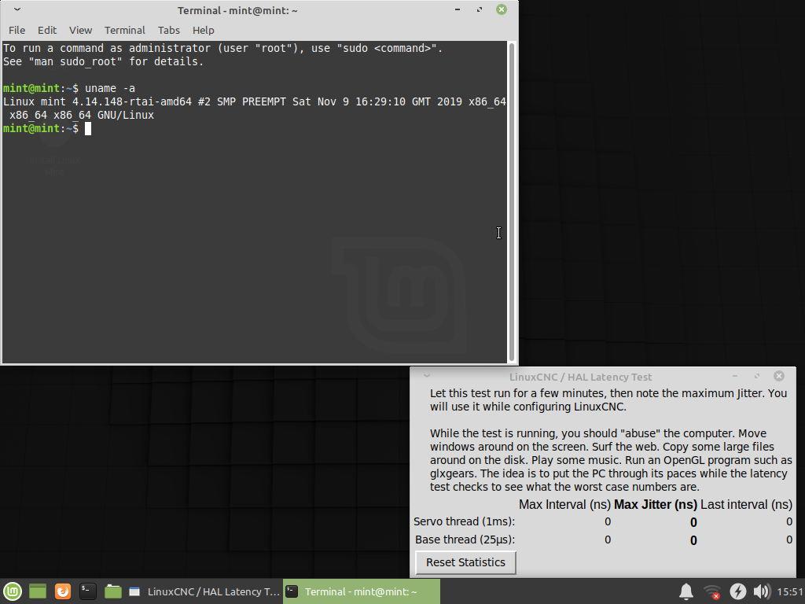Open the Tabs menu in Terminal
Viewport: 805px width, 604px height.
pyautogui.click(x=168, y=31)
